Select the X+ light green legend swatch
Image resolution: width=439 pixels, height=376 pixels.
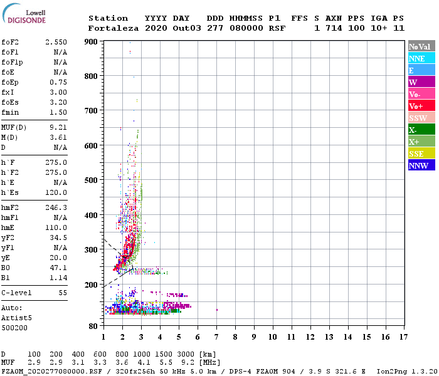tap(421, 141)
